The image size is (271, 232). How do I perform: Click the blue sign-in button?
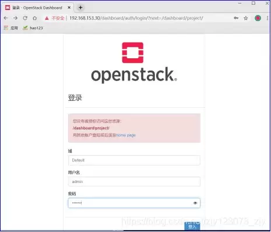click(x=192, y=226)
